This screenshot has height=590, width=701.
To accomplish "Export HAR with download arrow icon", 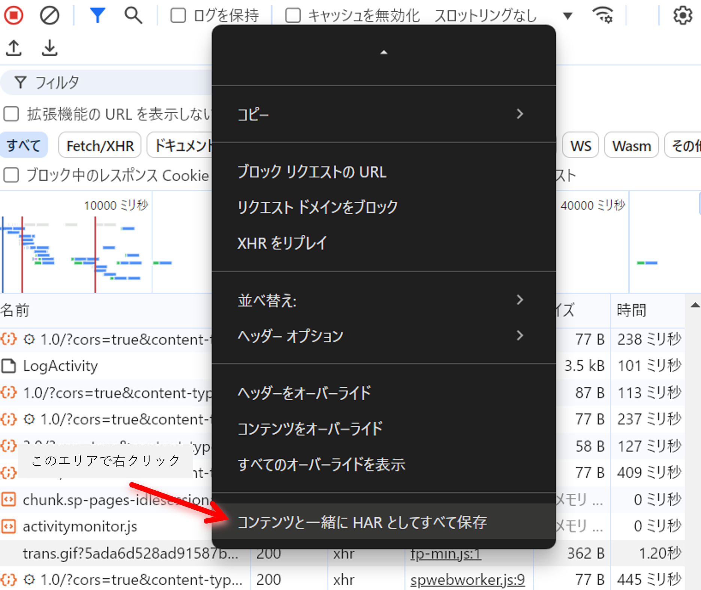I will (x=49, y=48).
